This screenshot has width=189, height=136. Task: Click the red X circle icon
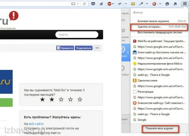point(154,4)
